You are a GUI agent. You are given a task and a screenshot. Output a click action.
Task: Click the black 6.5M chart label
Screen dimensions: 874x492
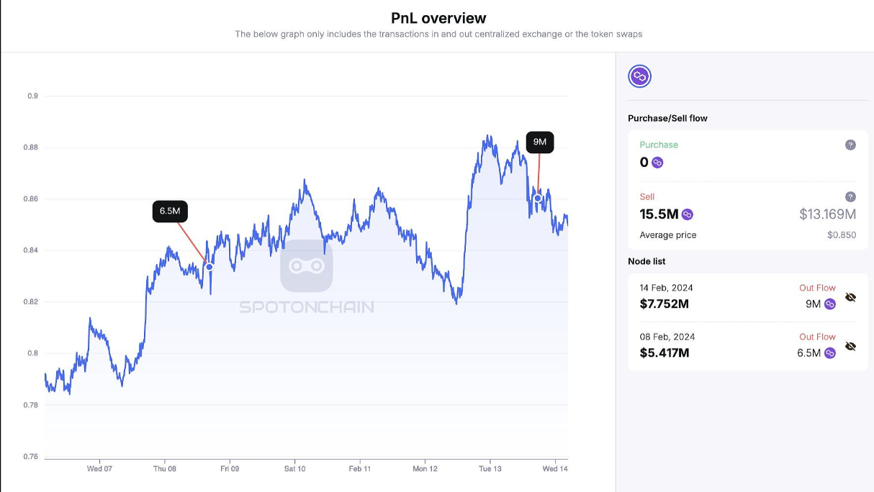point(170,211)
